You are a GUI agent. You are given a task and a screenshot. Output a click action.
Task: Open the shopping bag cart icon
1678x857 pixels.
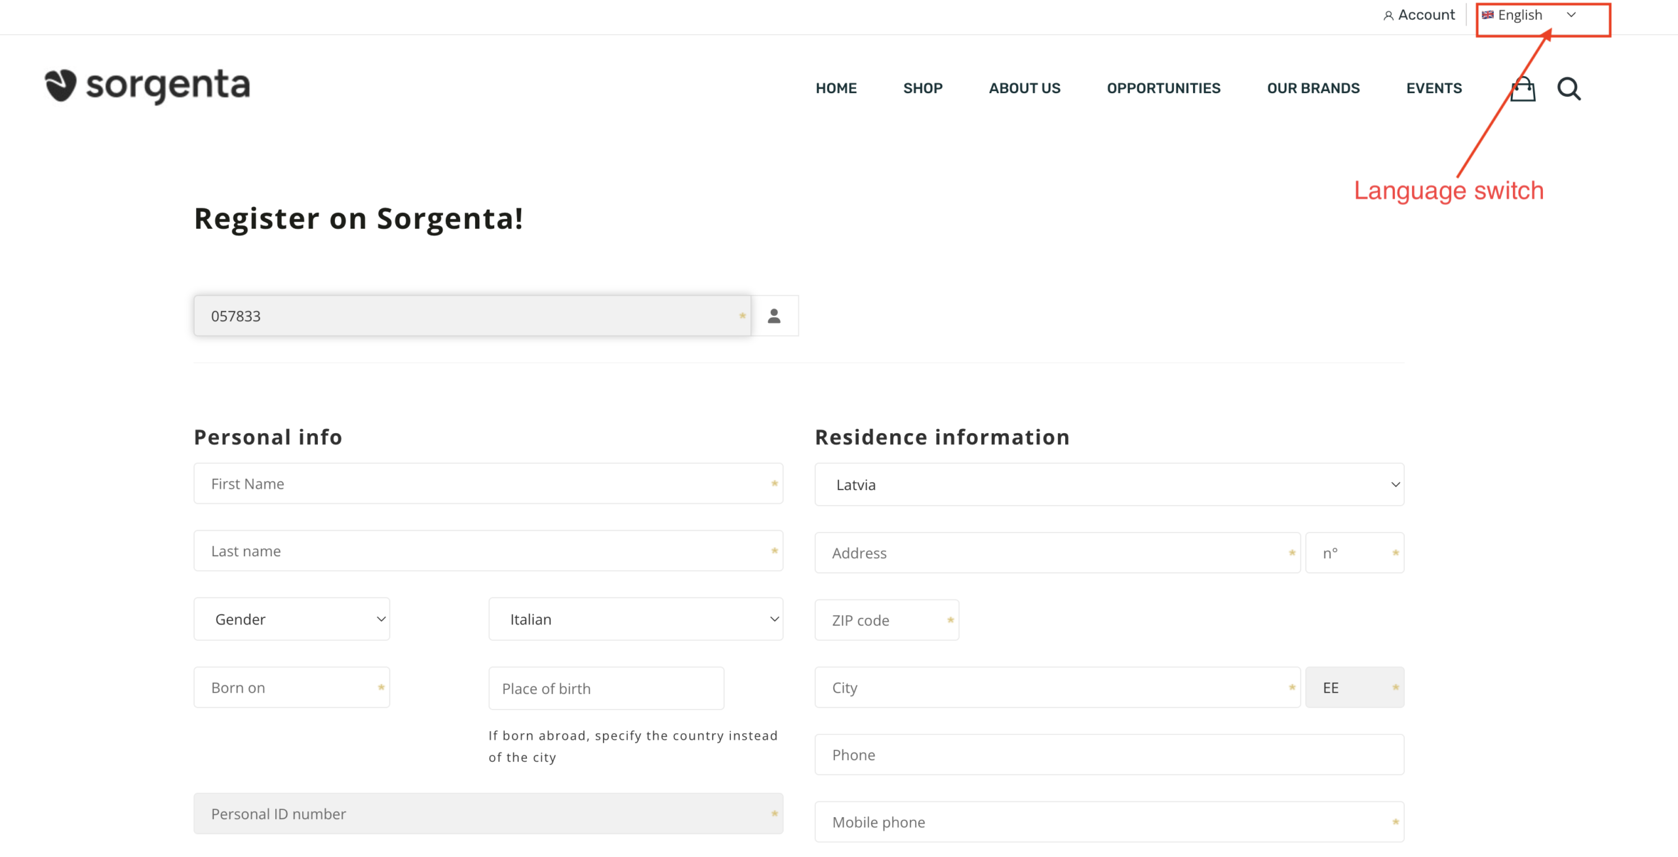[x=1522, y=89]
